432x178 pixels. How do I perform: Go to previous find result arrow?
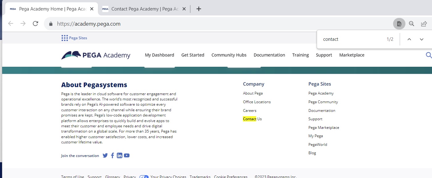pos(409,39)
